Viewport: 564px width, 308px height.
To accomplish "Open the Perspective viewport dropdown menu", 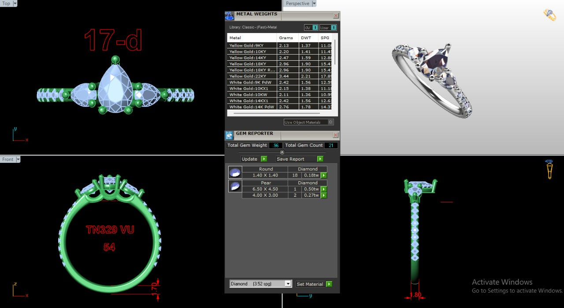I will coord(314,4).
